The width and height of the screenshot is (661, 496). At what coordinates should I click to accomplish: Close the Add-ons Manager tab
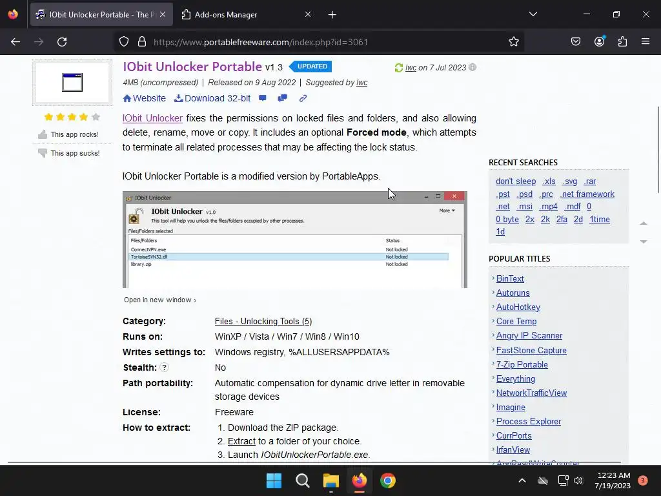click(x=308, y=14)
